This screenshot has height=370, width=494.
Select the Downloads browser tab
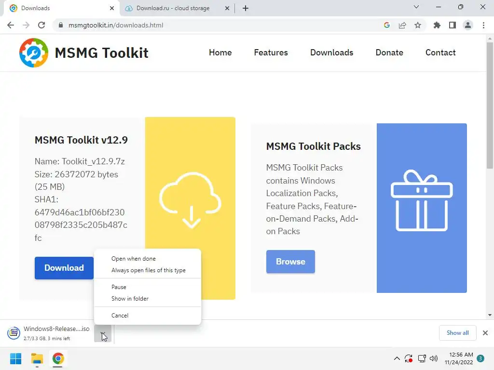click(61, 8)
